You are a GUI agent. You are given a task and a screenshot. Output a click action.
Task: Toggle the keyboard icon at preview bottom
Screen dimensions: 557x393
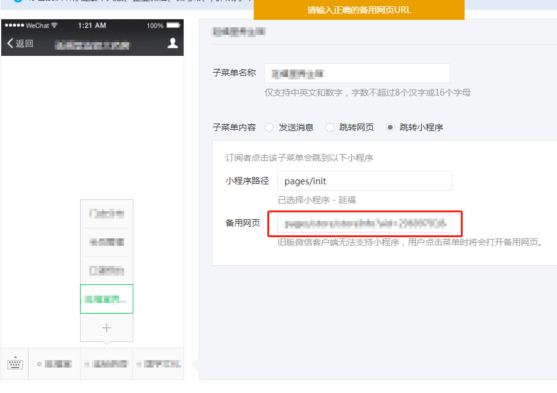pyautogui.click(x=15, y=363)
